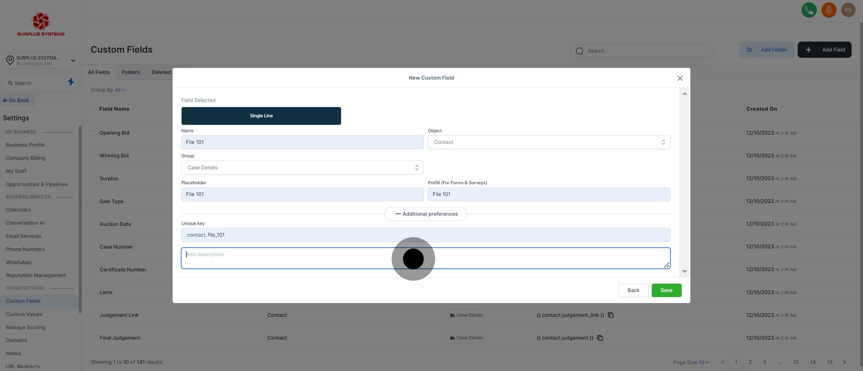Click the Add Folder icon button
The height and width of the screenshot is (371, 863).
[749, 49]
